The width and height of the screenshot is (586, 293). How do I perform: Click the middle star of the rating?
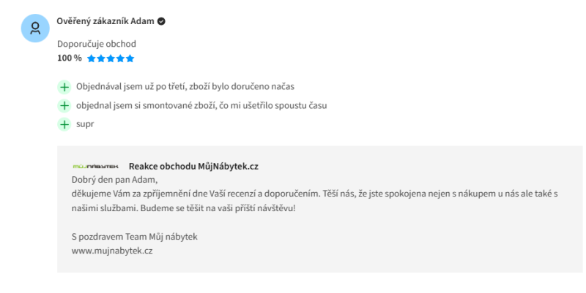tap(111, 58)
